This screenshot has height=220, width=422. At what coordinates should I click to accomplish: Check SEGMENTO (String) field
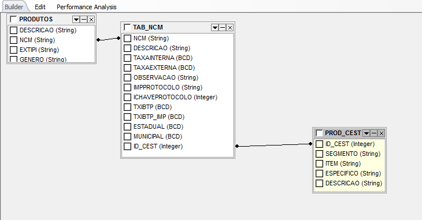[319, 154]
